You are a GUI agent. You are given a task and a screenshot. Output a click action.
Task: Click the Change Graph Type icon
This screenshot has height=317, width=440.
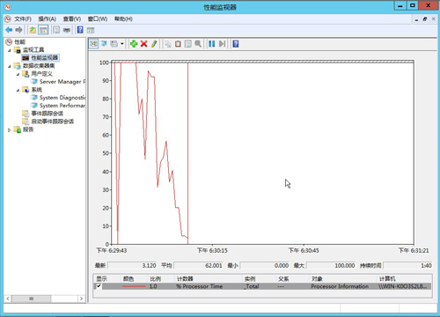click(114, 44)
